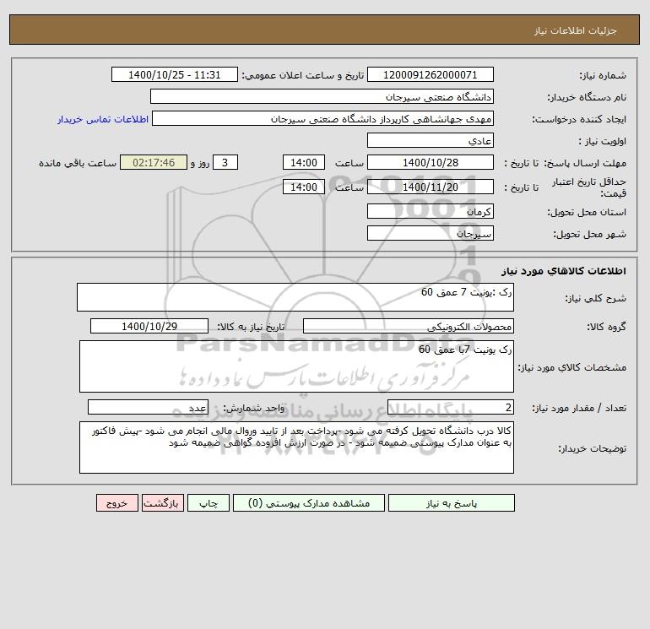Click the label تعداد / مقدار مورد نیاز
Viewport: 650px width, 629px height.
coord(579,408)
